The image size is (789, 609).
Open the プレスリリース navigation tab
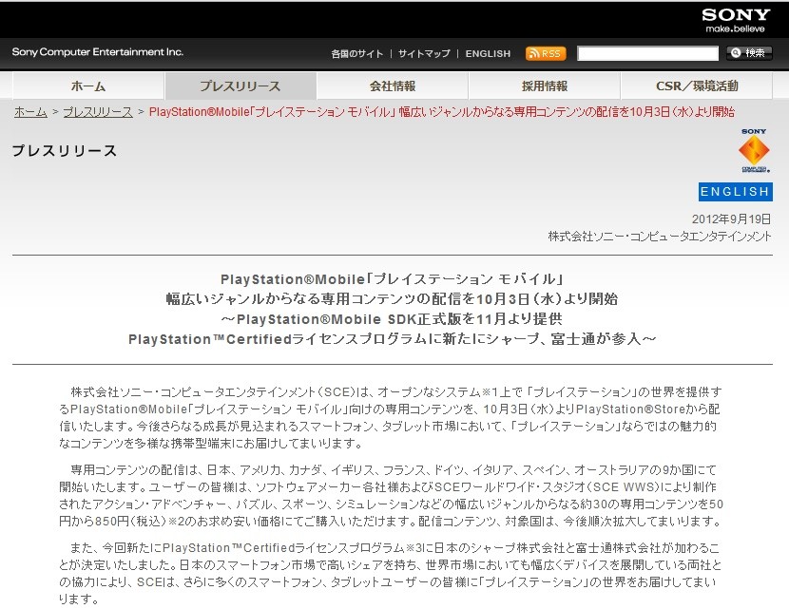[241, 86]
